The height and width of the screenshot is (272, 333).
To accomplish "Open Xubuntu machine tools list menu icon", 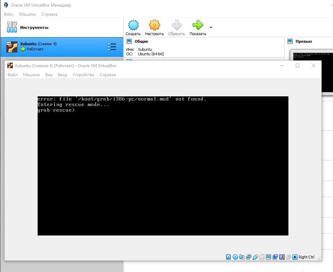I will [112, 47].
